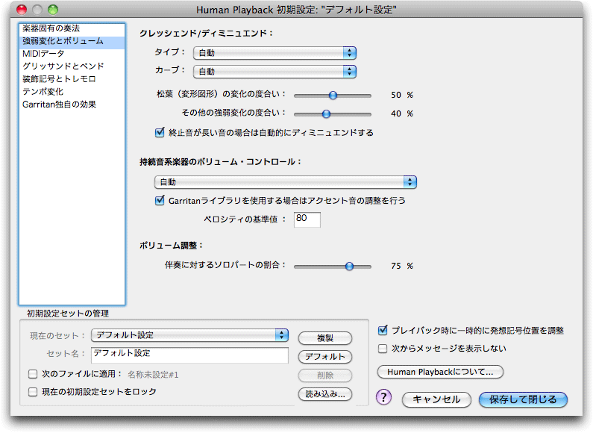Select Garritan独自の効果 category
Image resolution: width=593 pixels, height=433 pixels.
[x=72, y=104]
